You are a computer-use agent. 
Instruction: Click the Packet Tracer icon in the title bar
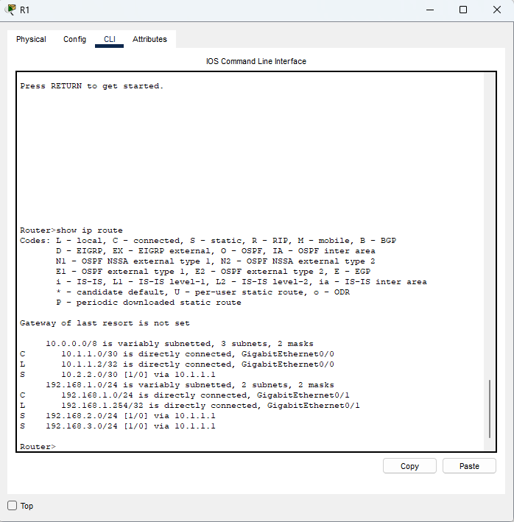pyautogui.click(x=11, y=10)
